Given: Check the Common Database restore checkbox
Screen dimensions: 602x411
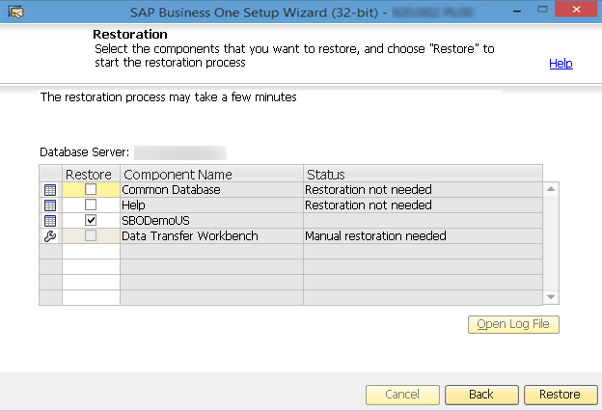Looking at the screenshot, I should click(x=91, y=189).
